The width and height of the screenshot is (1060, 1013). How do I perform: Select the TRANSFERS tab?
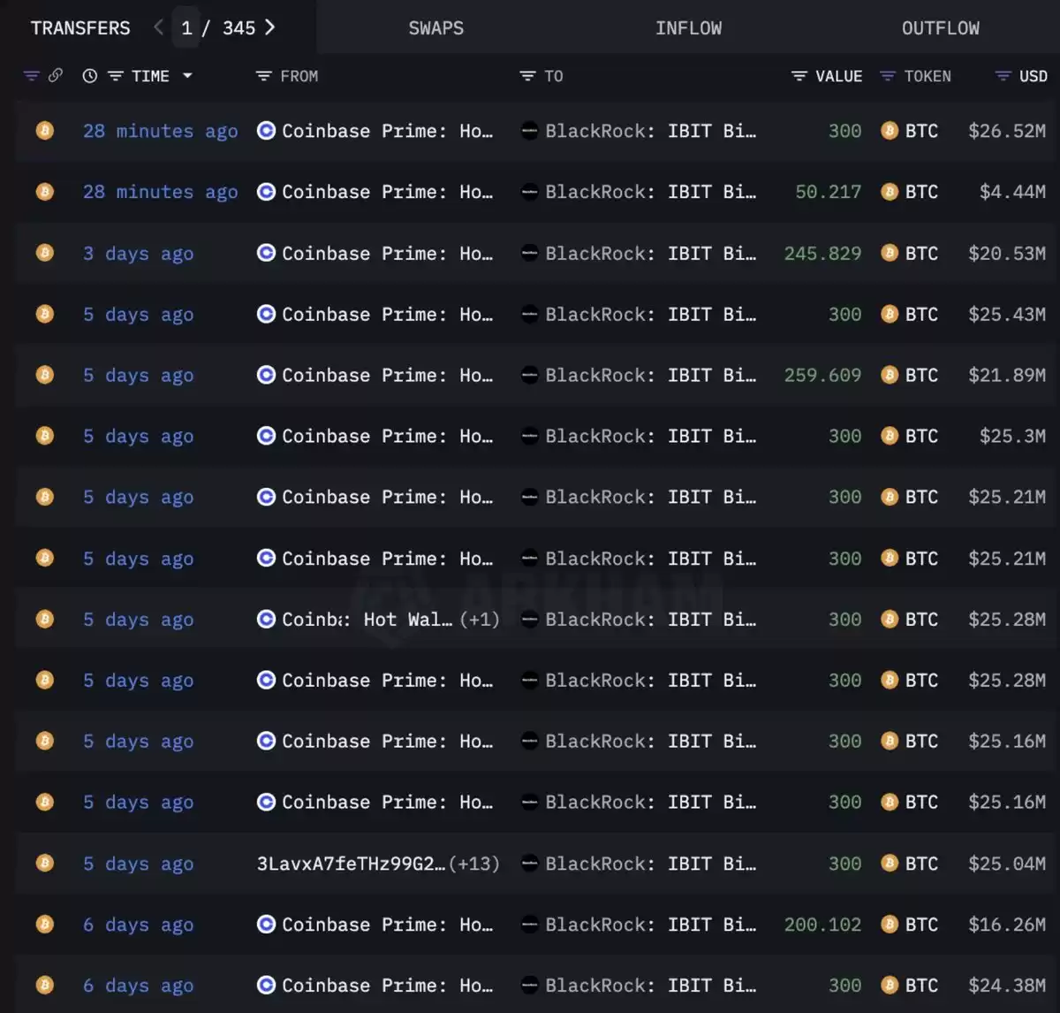point(80,28)
